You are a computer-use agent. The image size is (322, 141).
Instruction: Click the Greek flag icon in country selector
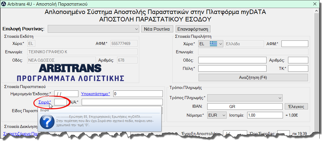[213, 44]
